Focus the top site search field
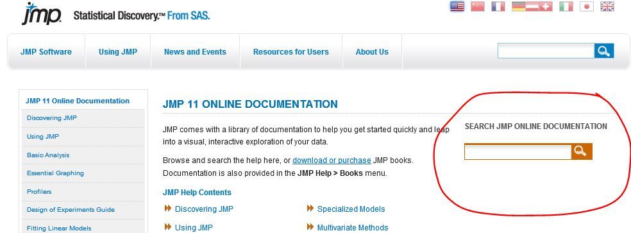631x233 pixels. click(x=546, y=51)
